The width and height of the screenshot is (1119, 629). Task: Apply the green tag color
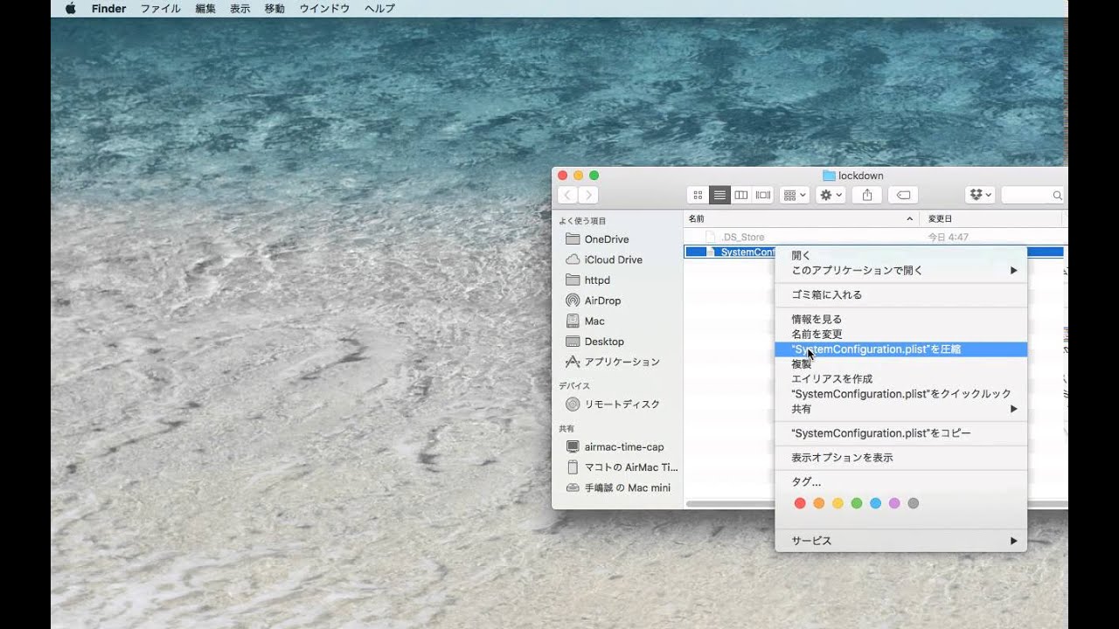click(x=857, y=503)
